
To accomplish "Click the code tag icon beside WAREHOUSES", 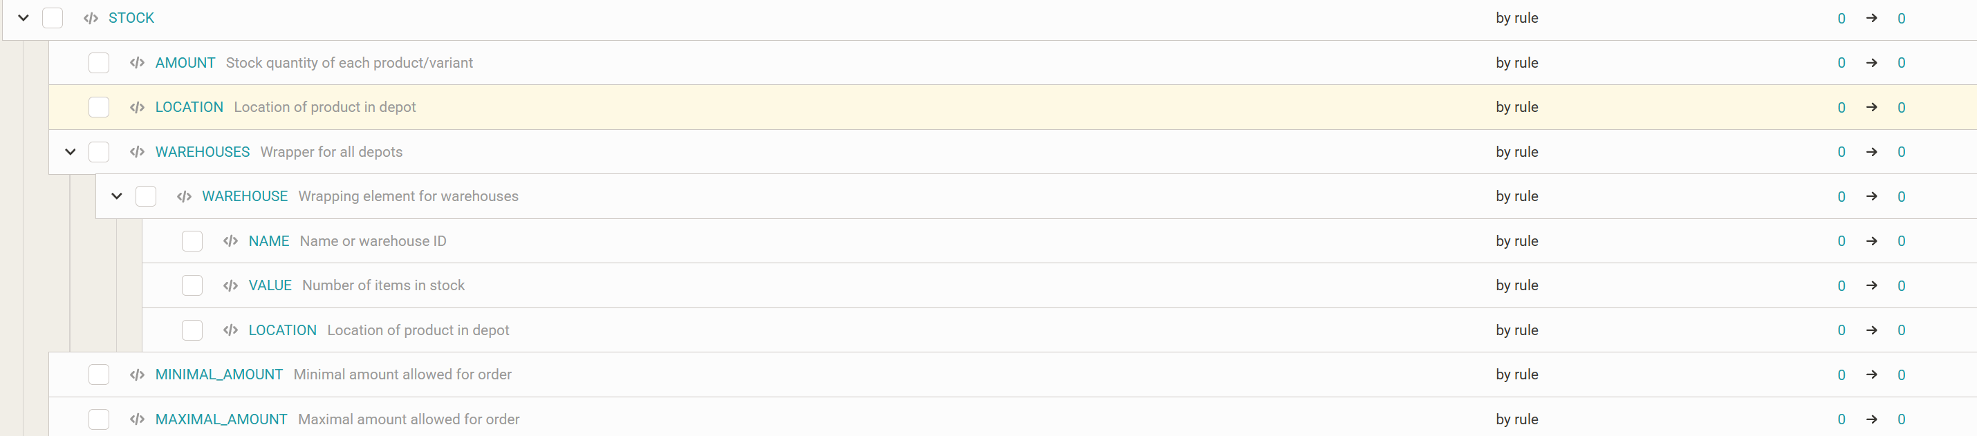I will tap(138, 152).
